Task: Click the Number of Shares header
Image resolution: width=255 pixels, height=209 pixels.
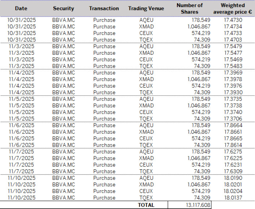Action: (x=189, y=8)
